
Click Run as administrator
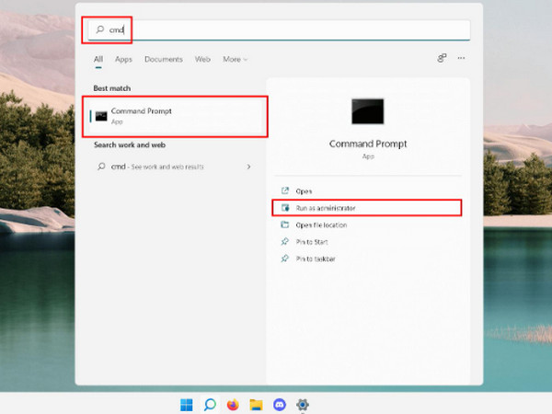[x=367, y=208]
